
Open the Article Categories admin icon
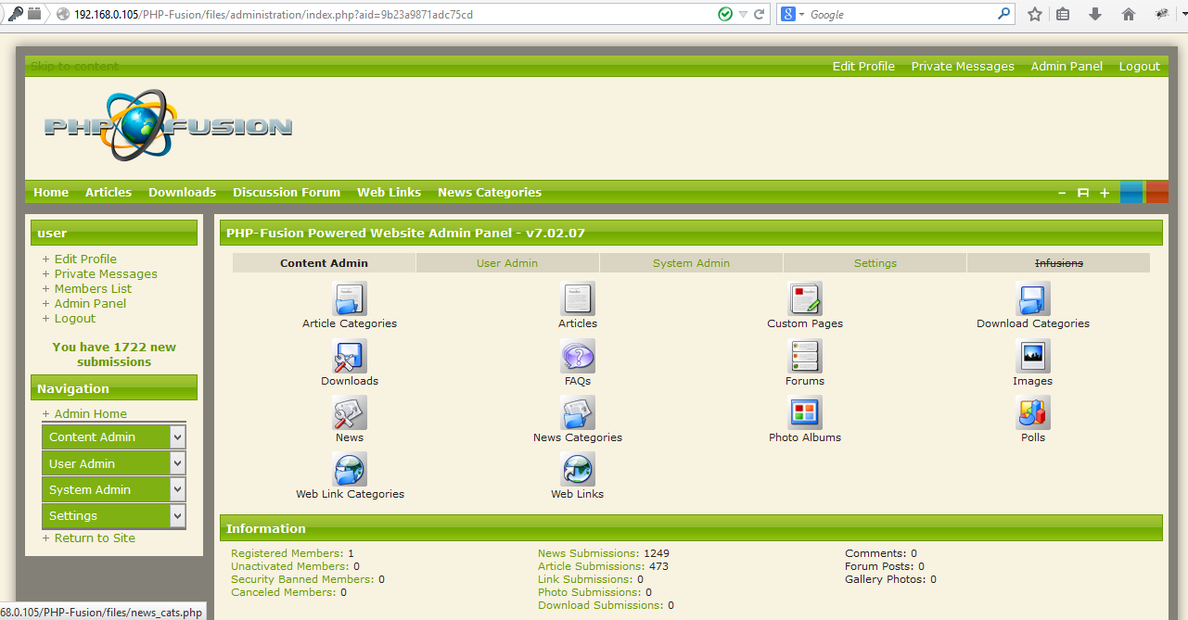pos(350,299)
